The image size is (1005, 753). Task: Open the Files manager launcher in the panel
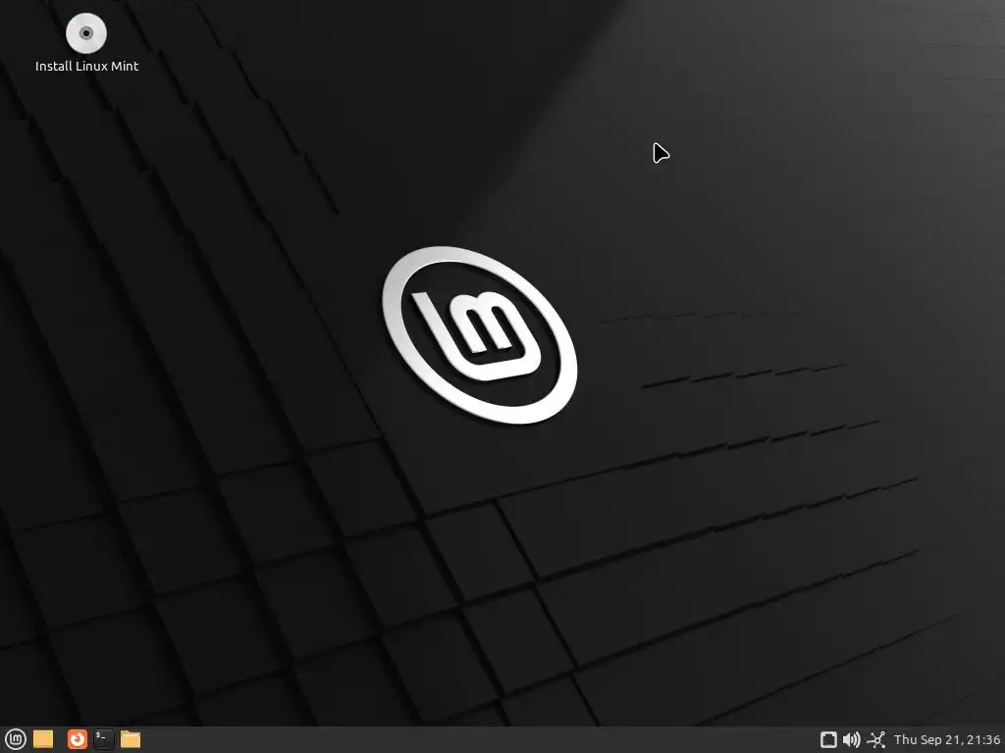click(x=131, y=739)
